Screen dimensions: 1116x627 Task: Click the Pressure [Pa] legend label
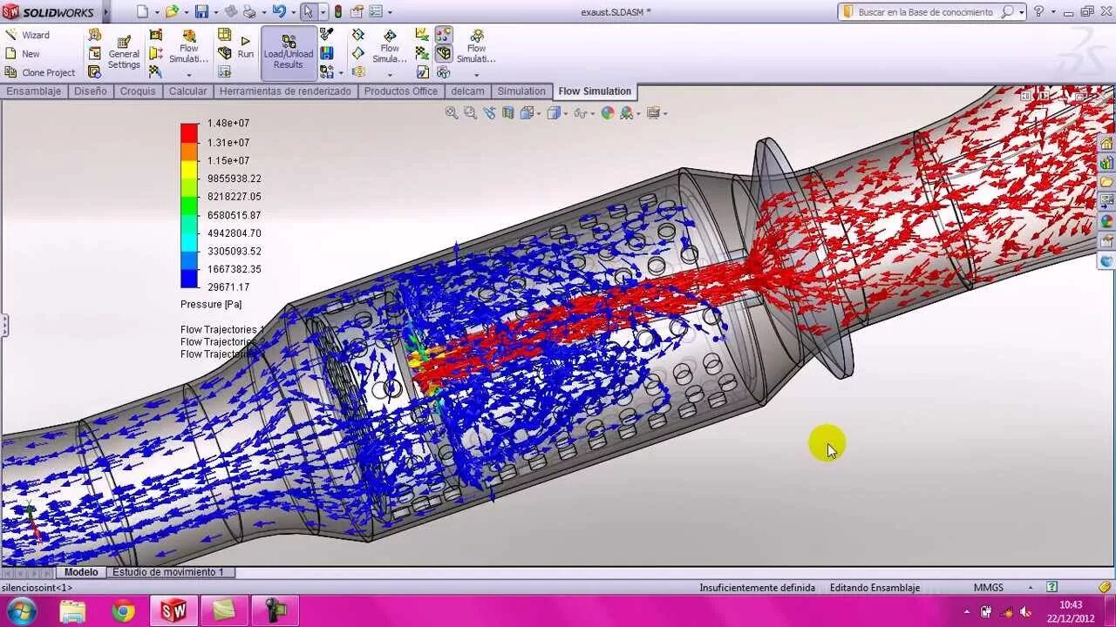211,305
